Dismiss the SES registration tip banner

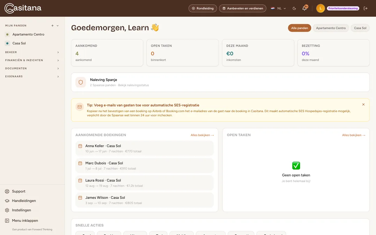(x=363, y=104)
